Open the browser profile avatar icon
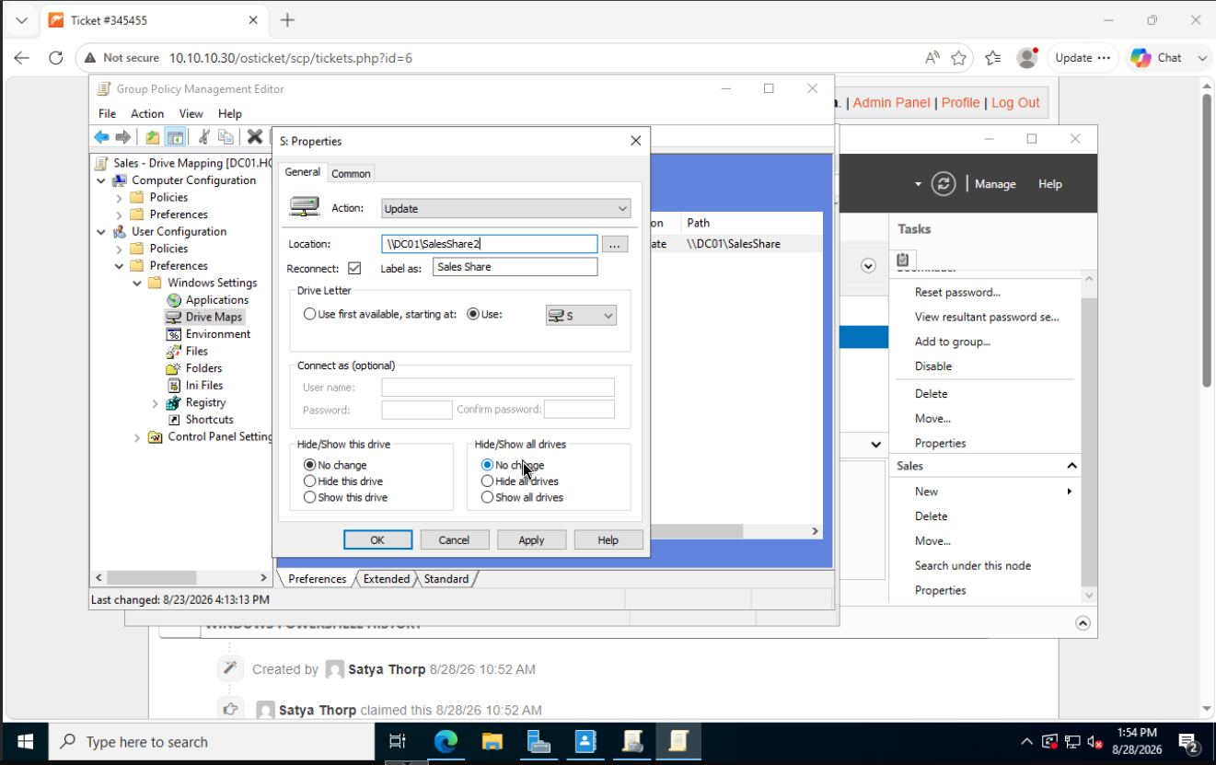The image size is (1216, 765). click(1027, 57)
